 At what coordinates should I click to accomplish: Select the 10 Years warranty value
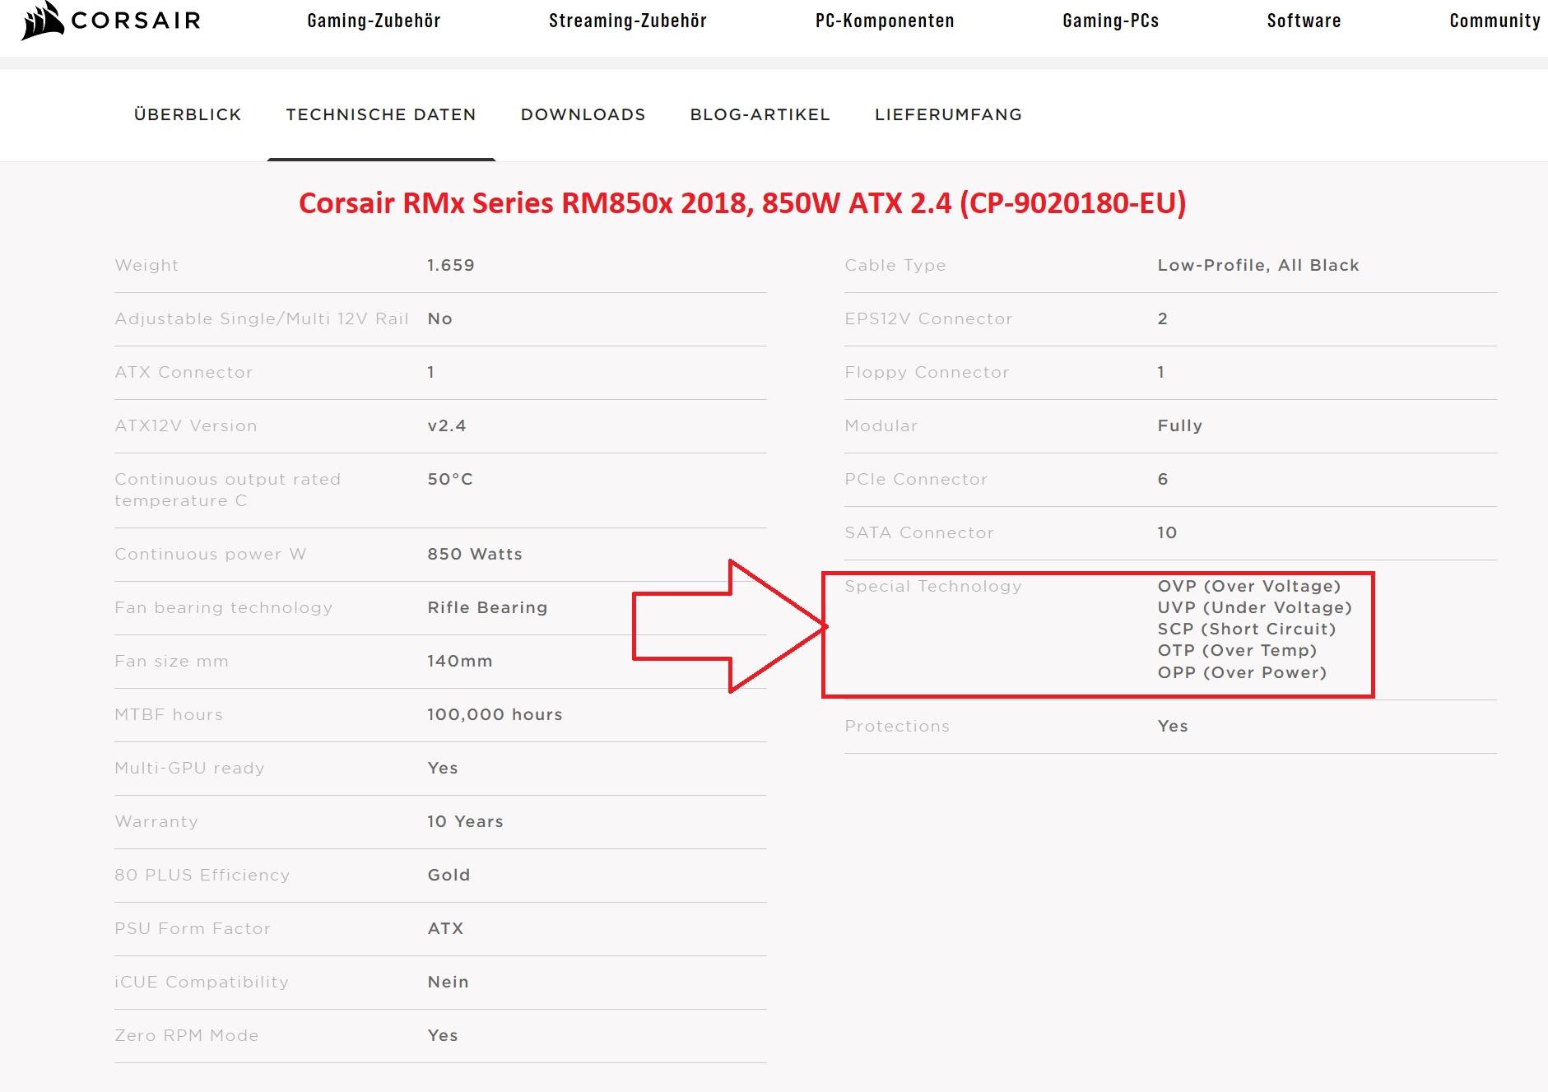[465, 821]
